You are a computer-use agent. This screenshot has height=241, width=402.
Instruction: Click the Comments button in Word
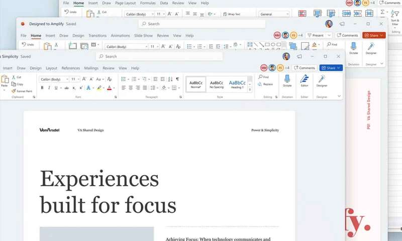305,68
